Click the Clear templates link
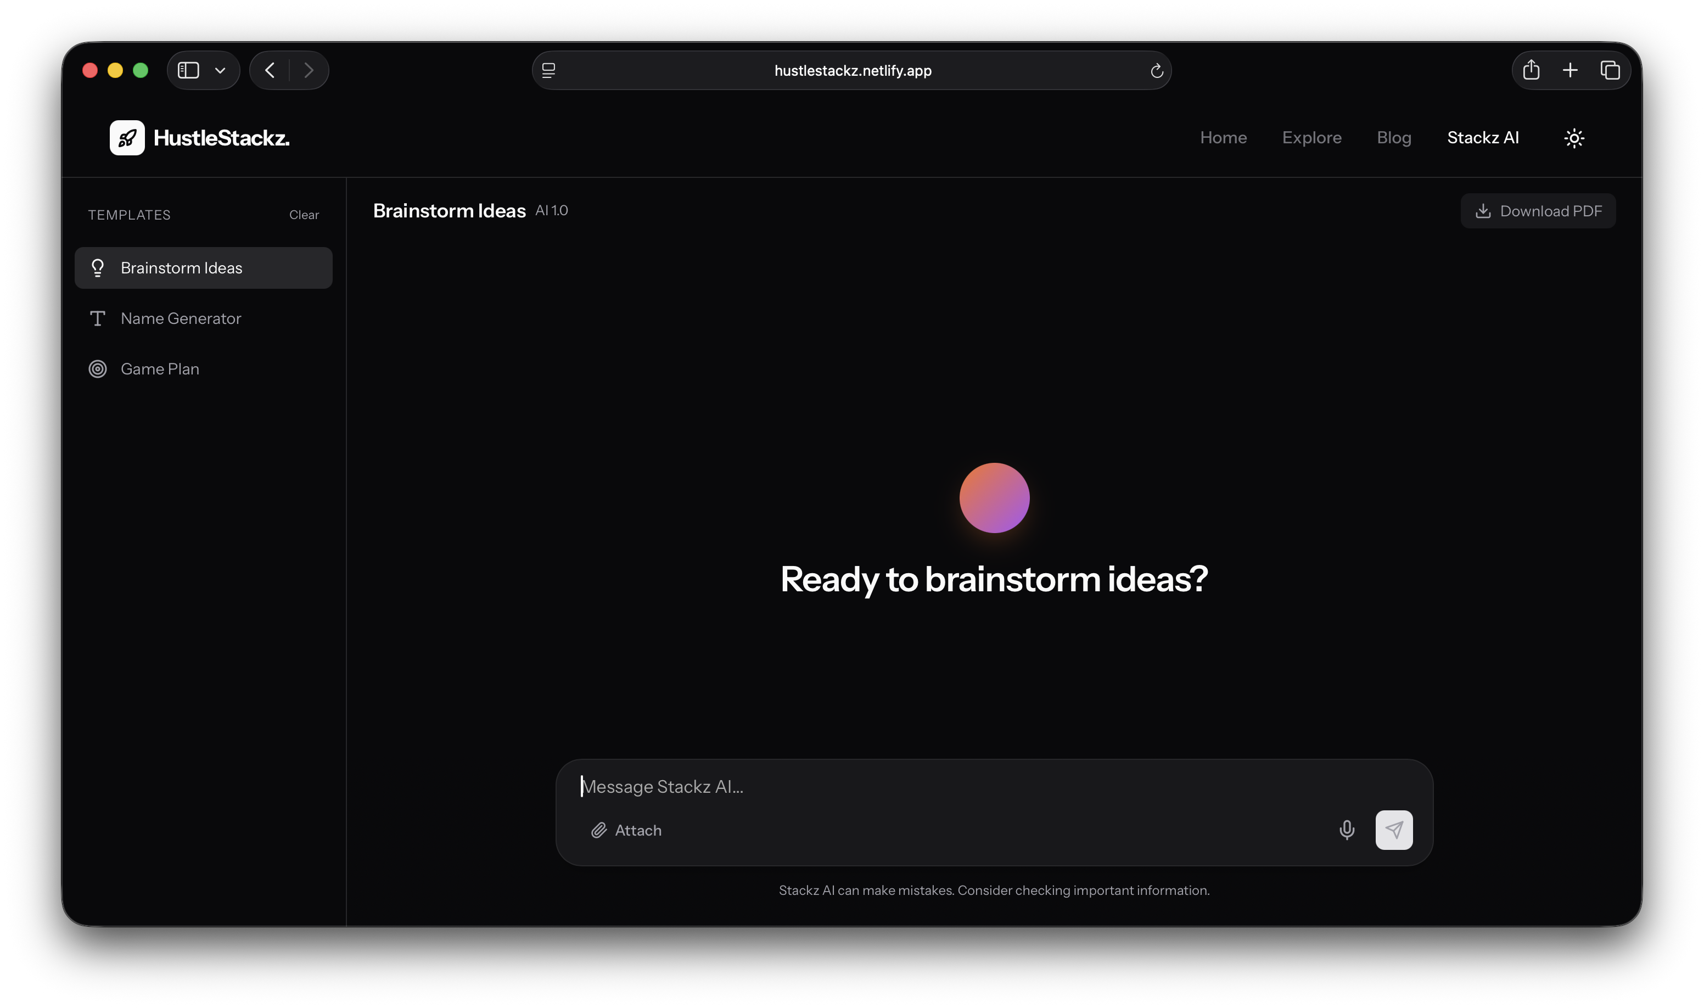The height and width of the screenshot is (1008, 1704). (x=304, y=214)
